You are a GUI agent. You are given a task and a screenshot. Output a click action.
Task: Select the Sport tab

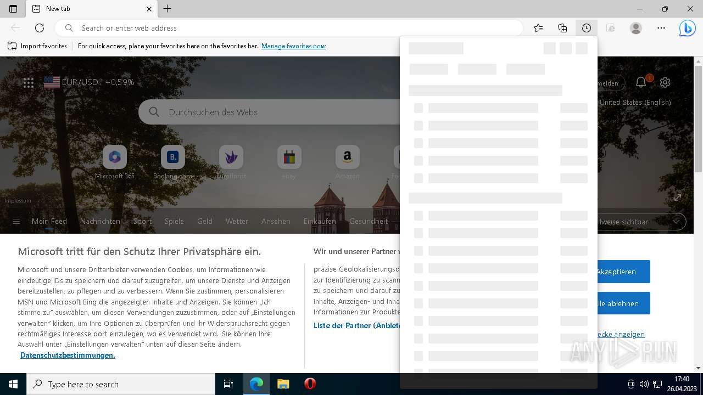(142, 222)
